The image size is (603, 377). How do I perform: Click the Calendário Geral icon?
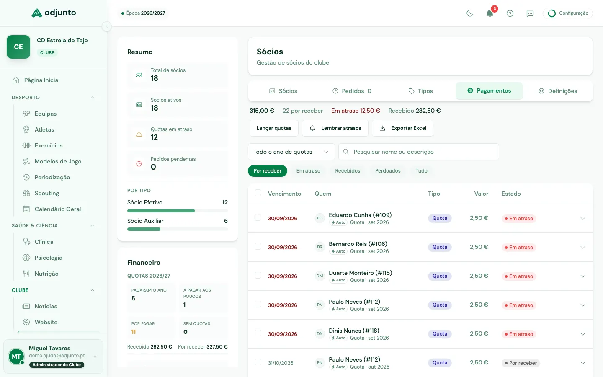[x=26, y=209]
